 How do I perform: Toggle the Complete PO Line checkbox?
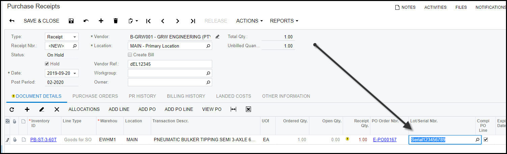pyautogui.click(x=486, y=140)
